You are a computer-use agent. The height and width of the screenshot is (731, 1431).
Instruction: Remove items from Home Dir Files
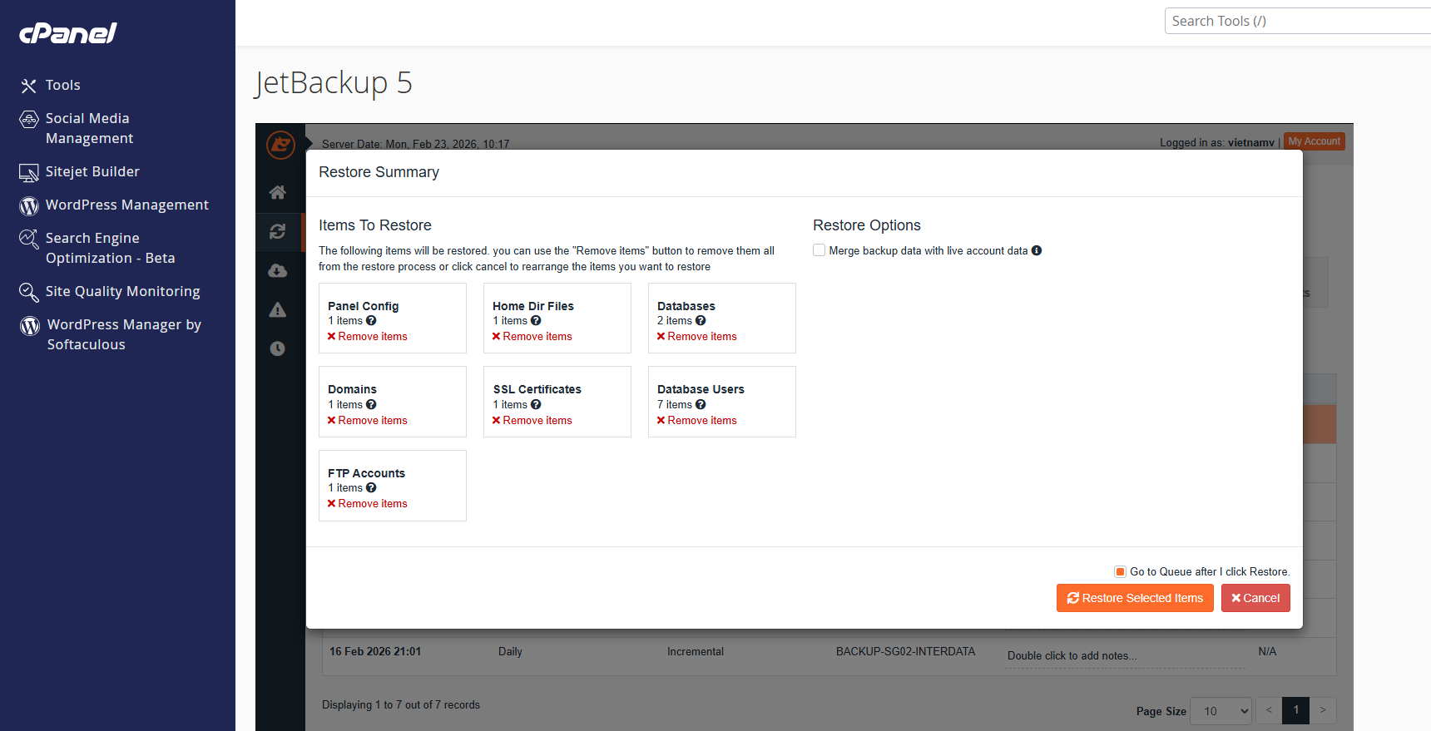(x=532, y=336)
